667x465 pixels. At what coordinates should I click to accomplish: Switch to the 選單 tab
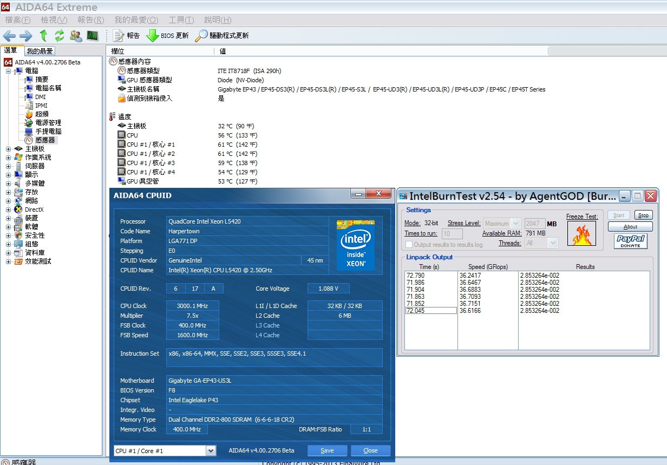pos(11,50)
